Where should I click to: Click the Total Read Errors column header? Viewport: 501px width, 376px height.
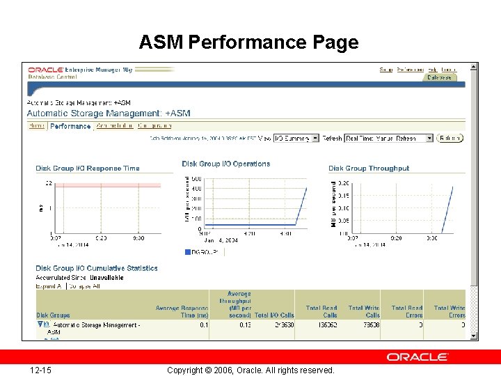point(407,311)
